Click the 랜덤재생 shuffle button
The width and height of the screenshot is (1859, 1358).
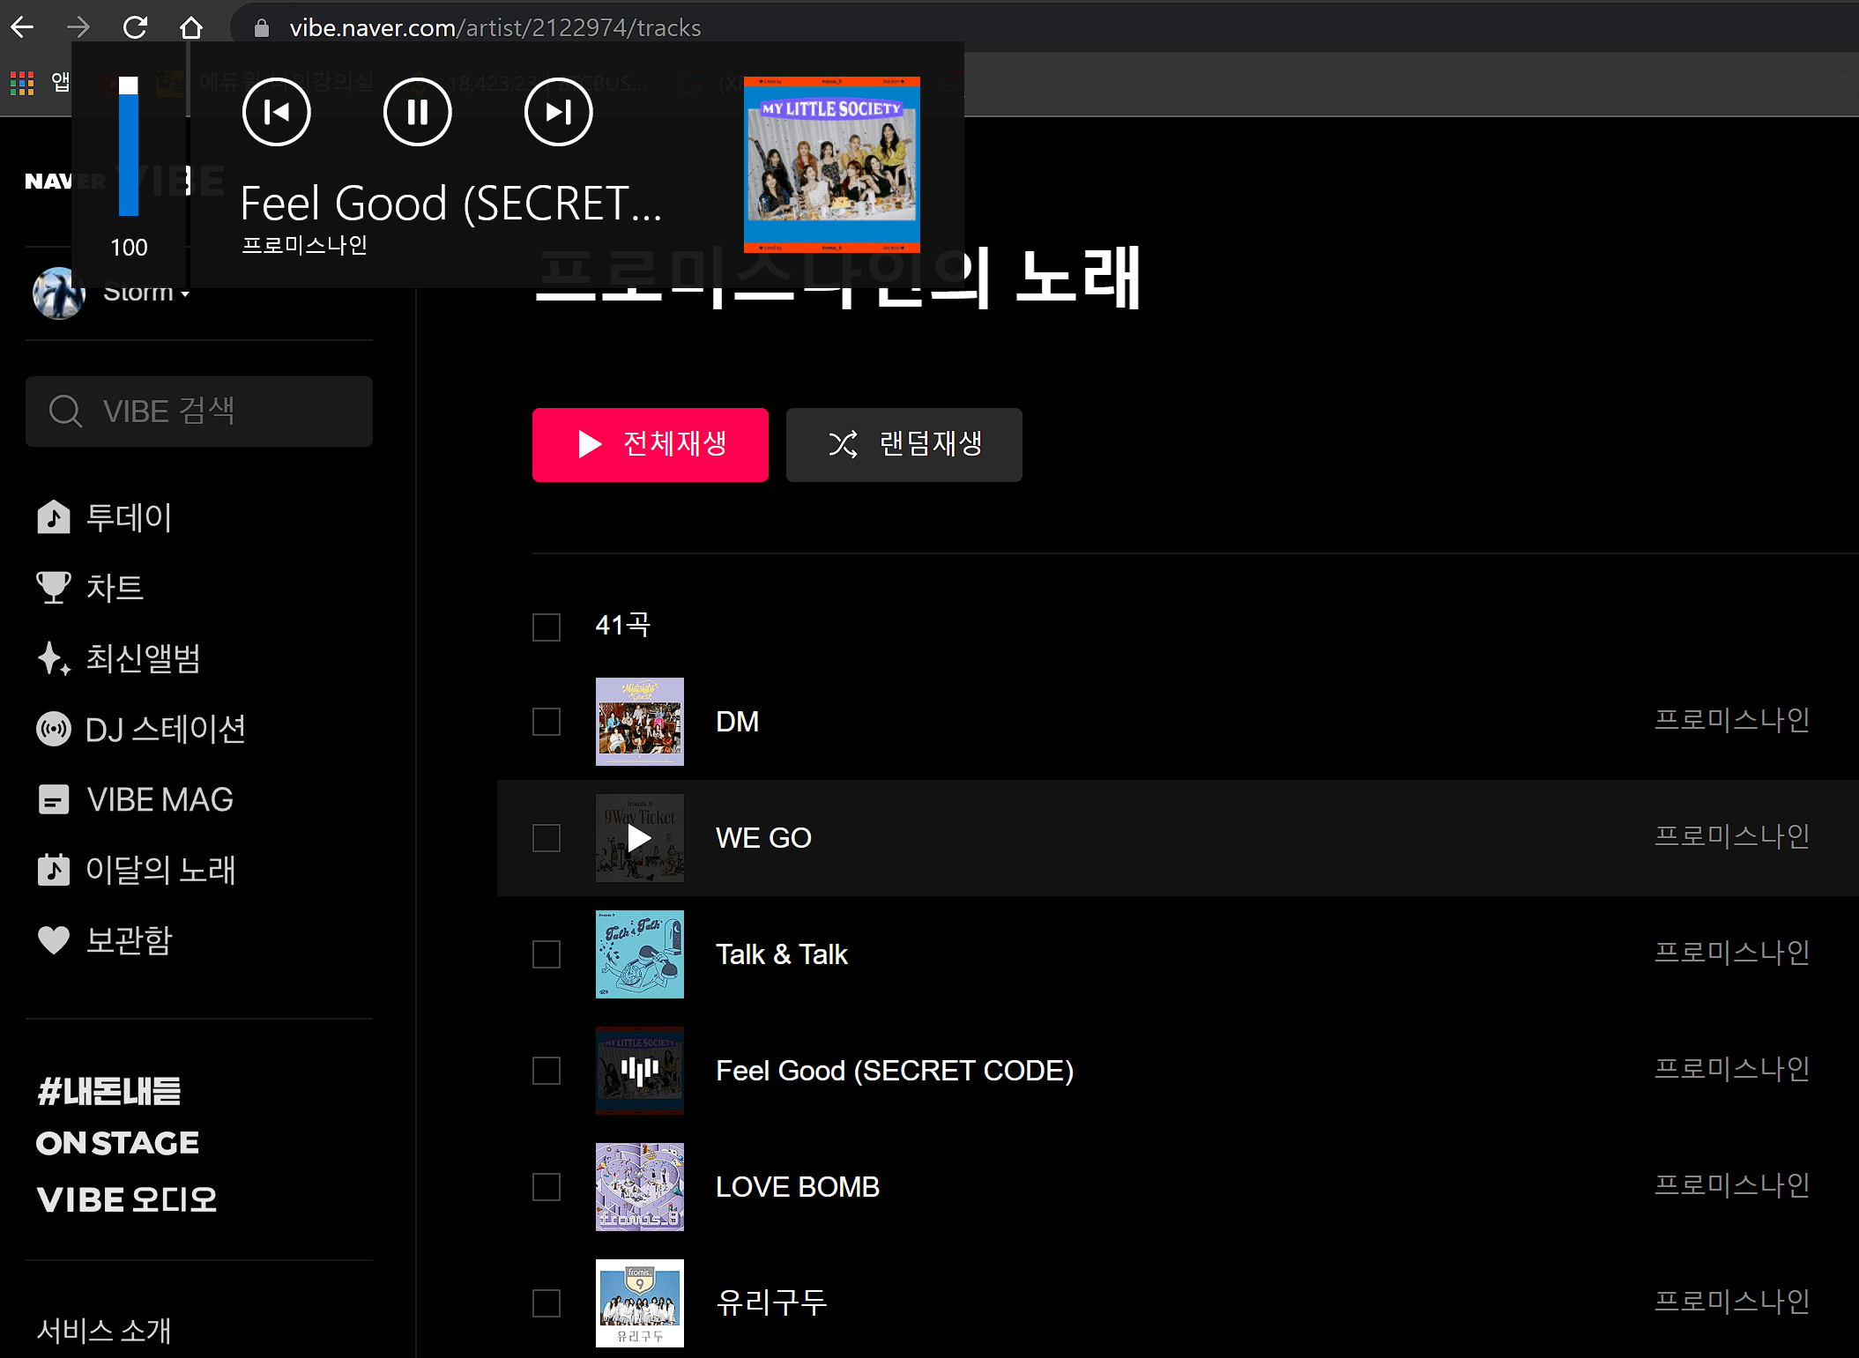[x=903, y=444]
